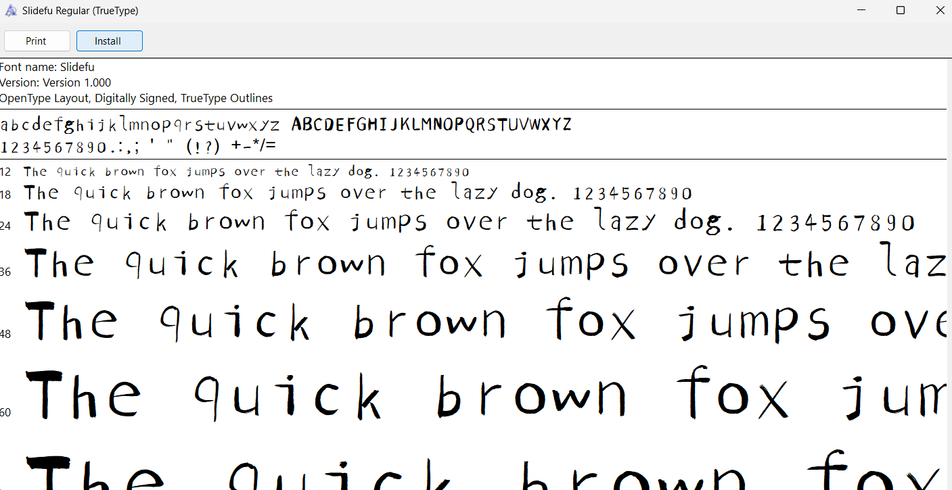The height and width of the screenshot is (490, 952).
Task: Click the OpenType Layout description text
Action: point(135,97)
